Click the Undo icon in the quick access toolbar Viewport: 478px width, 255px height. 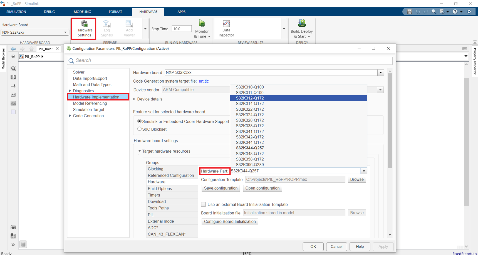tap(418, 12)
